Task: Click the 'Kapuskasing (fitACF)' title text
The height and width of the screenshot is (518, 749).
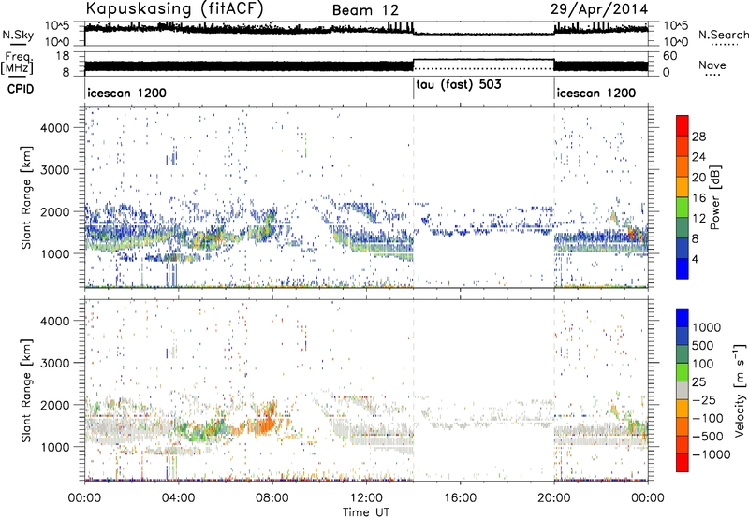Action: point(174,8)
